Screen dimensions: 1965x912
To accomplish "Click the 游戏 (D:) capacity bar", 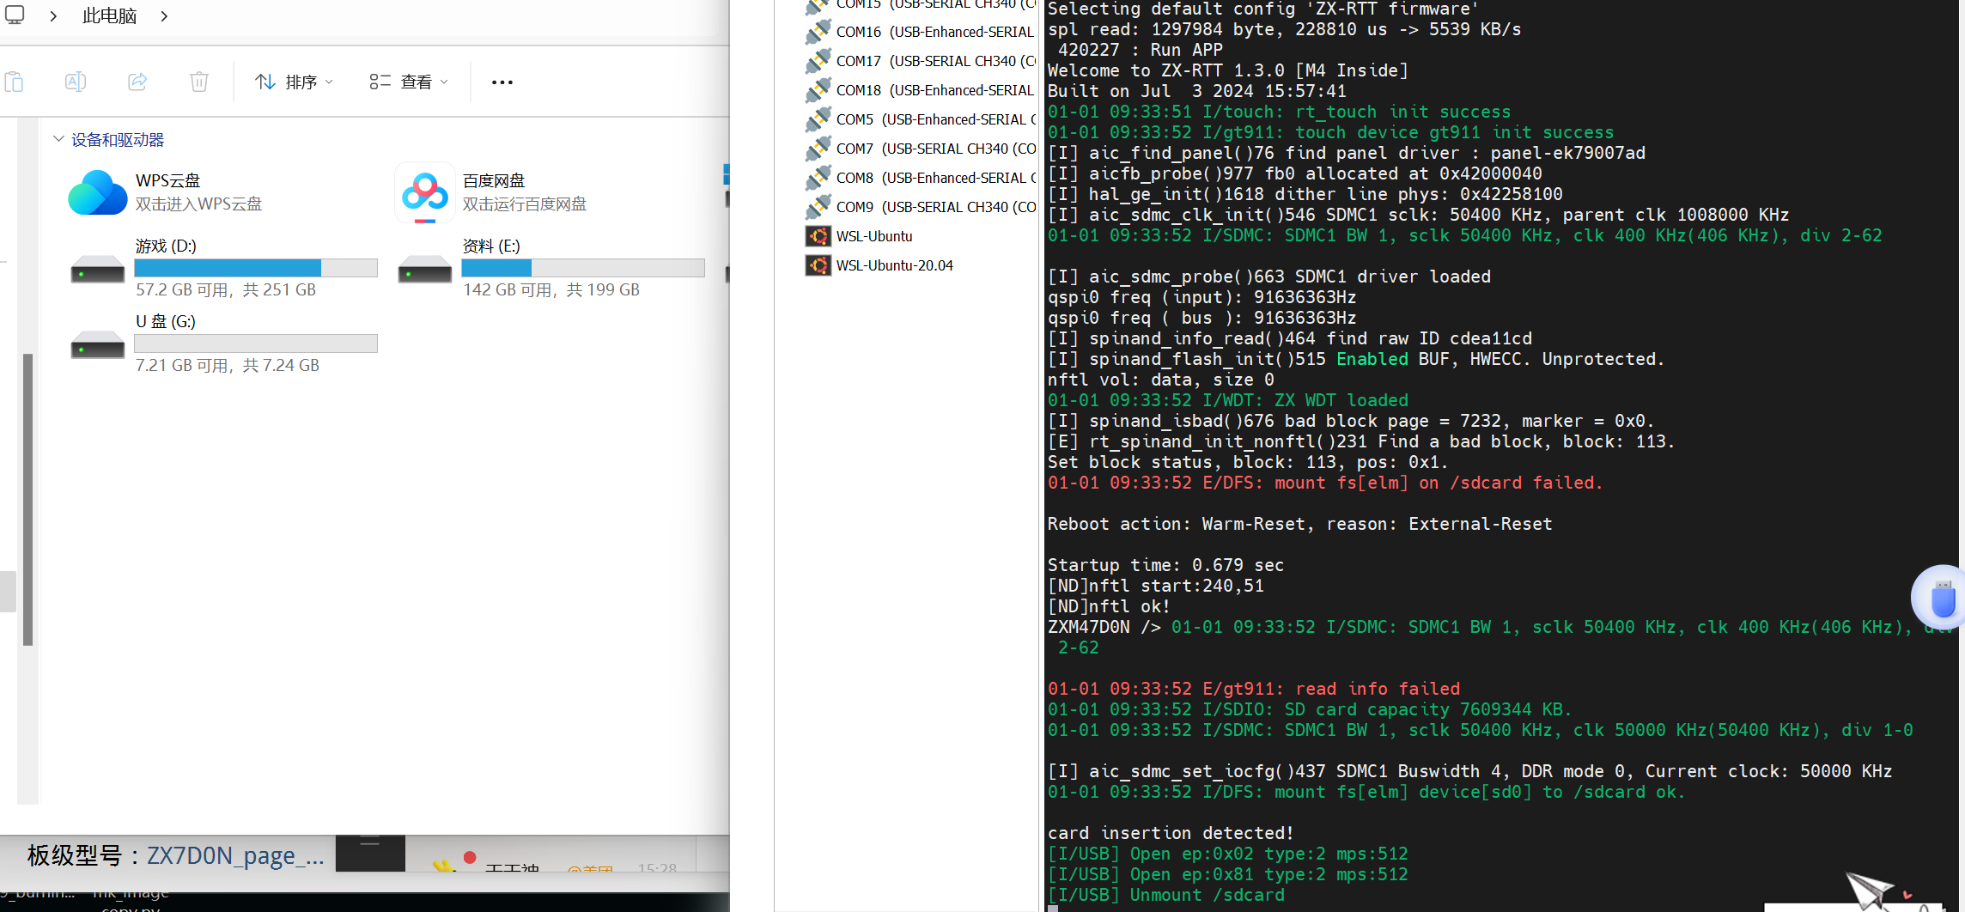I will (256, 268).
